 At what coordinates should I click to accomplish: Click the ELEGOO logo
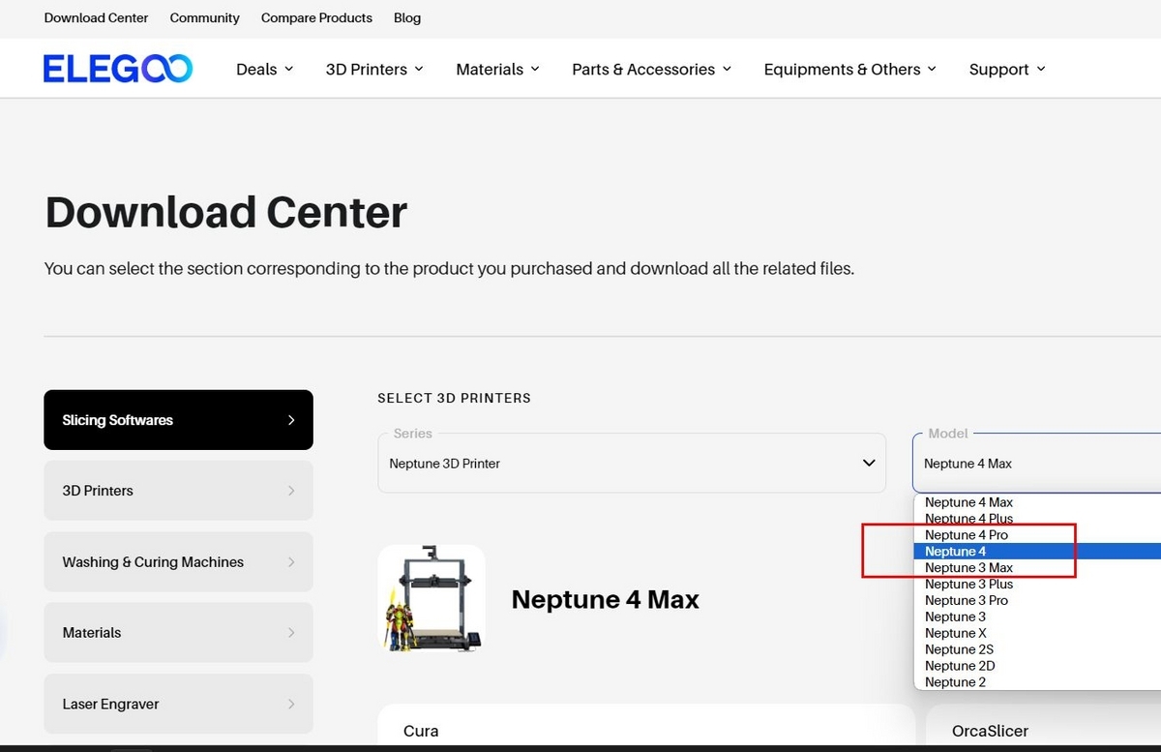click(118, 69)
